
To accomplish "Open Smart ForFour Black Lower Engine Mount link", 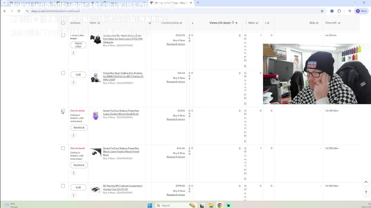I will pyautogui.click(x=121, y=152).
